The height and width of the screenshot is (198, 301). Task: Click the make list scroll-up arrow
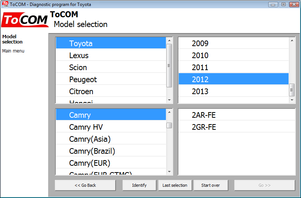coord(169,40)
